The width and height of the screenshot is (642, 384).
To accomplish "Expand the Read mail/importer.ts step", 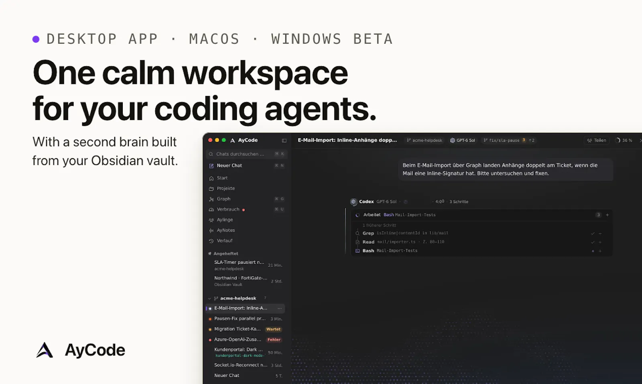I will [600, 242].
